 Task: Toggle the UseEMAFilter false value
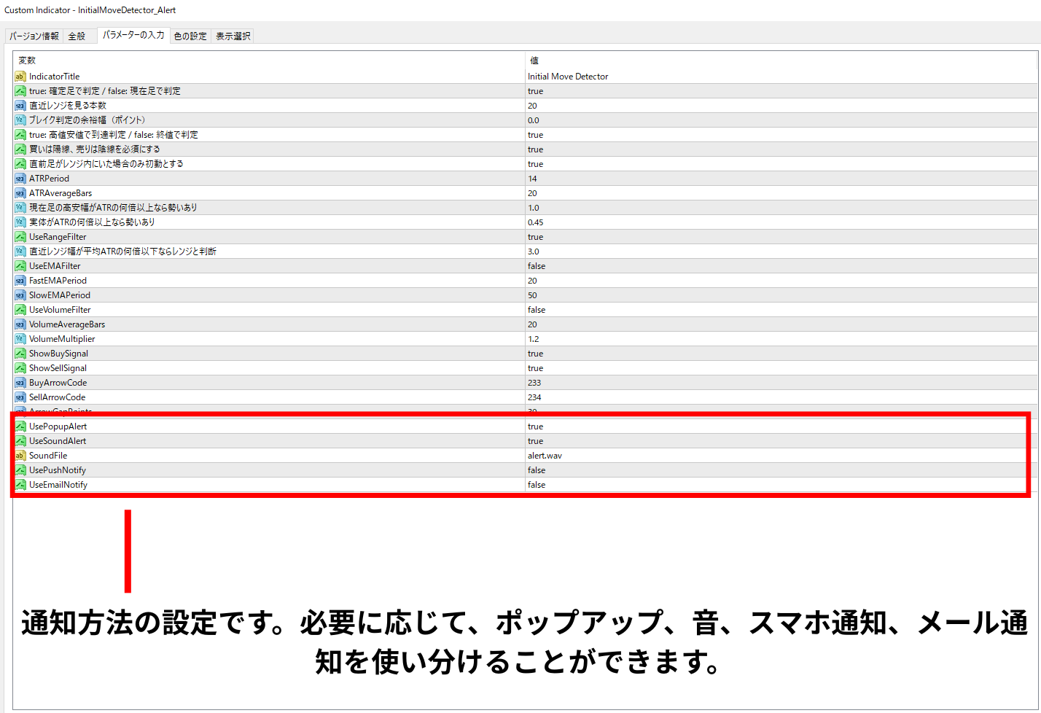(537, 266)
